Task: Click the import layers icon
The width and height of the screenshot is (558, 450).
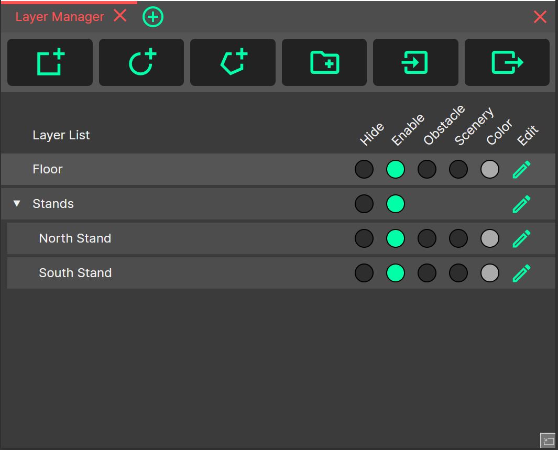Action: tap(415, 62)
